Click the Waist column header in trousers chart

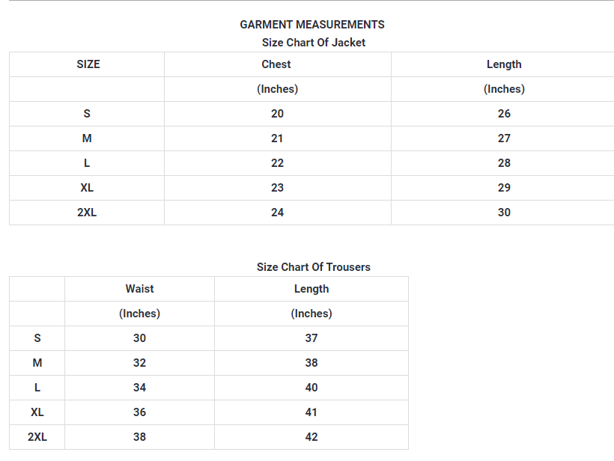point(140,289)
